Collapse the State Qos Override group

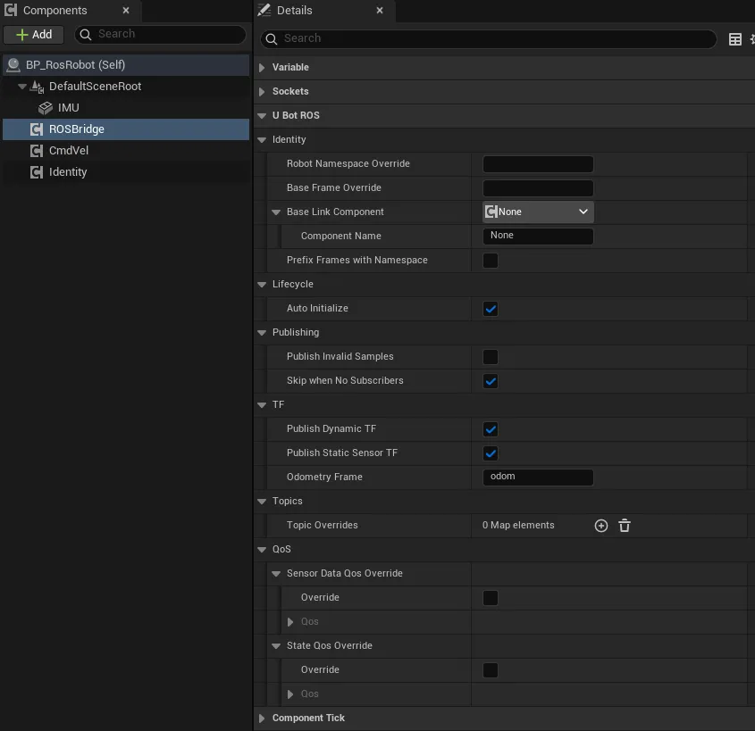point(276,646)
